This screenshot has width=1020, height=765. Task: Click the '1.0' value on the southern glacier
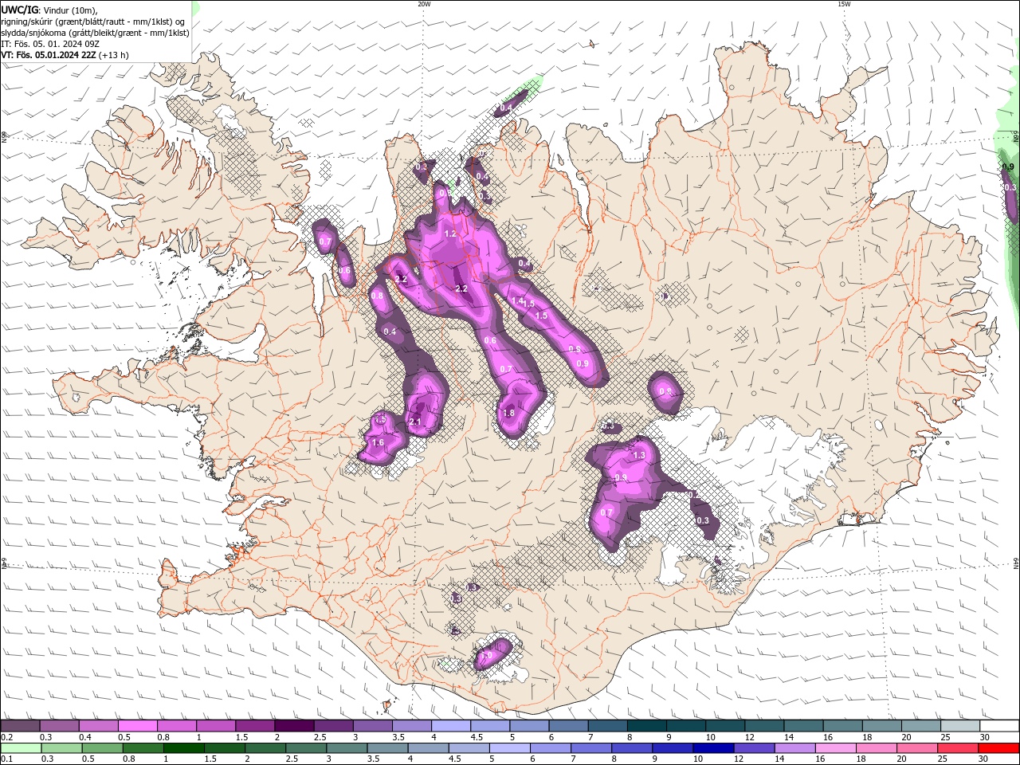tap(486, 655)
